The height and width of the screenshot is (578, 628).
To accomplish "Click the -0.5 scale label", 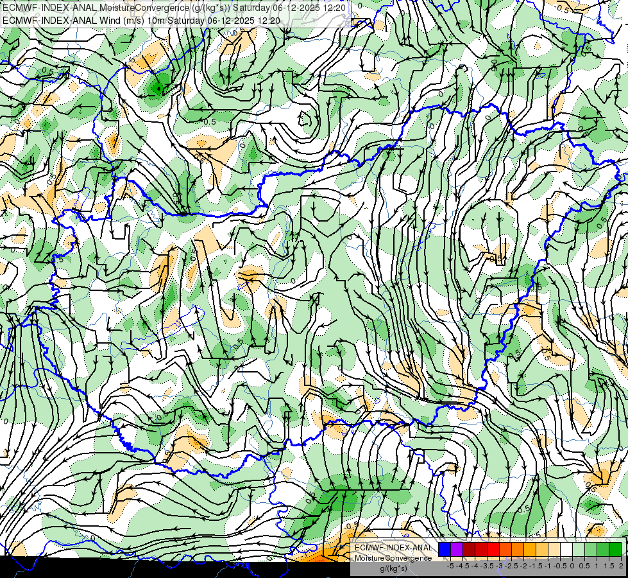I will coord(560,566).
